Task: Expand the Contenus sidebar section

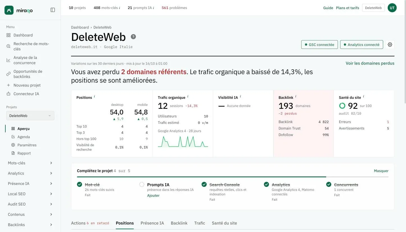Action: pos(30,215)
